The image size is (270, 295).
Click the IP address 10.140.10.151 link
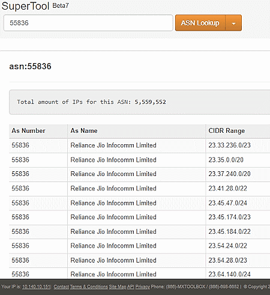click(x=36, y=287)
